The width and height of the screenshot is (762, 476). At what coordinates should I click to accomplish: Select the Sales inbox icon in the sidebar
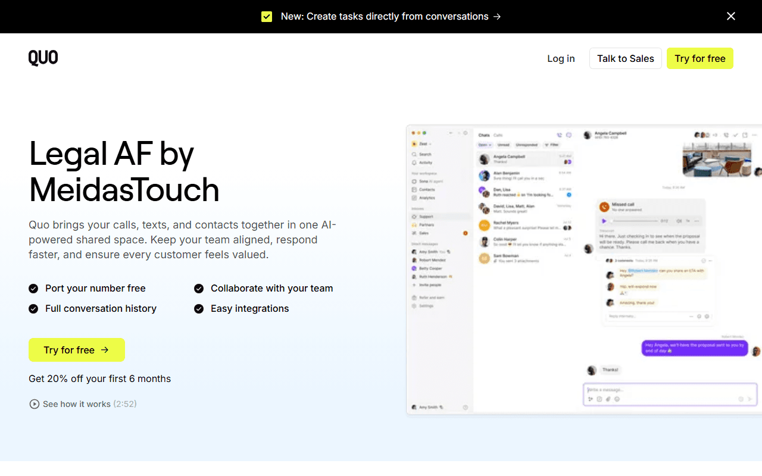pyautogui.click(x=414, y=233)
